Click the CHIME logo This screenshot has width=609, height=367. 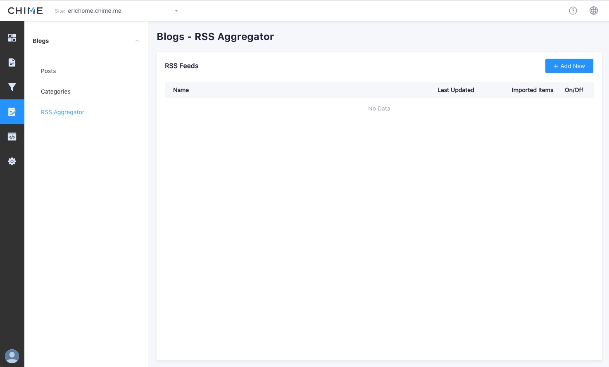(x=25, y=11)
